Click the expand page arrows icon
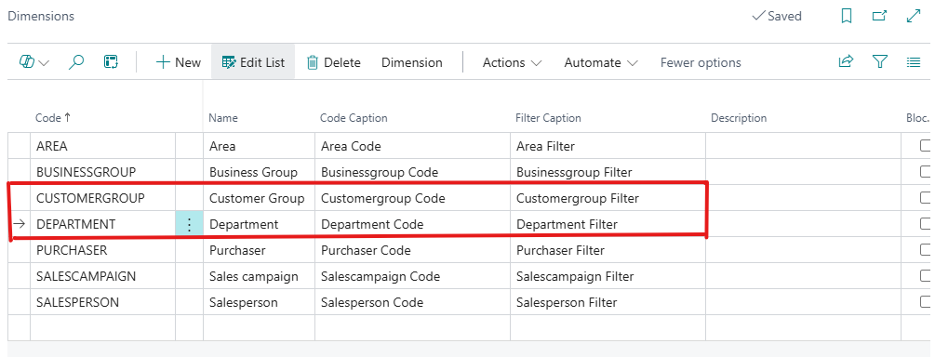 (914, 16)
